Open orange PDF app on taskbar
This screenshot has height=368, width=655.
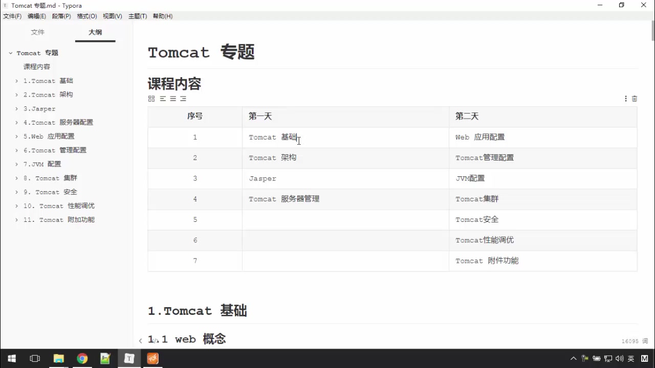pyautogui.click(x=152, y=358)
